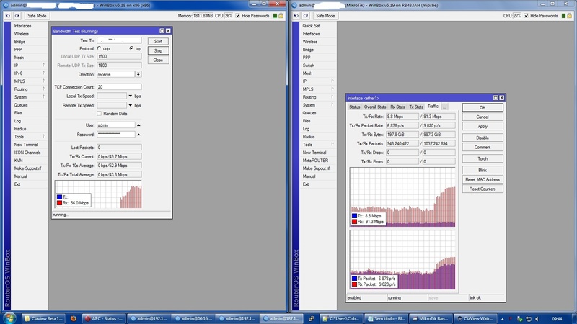Click the Close button in Bandwidth Test
Image resolution: width=577 pixels, height=324 pixels.
point(158,60)
